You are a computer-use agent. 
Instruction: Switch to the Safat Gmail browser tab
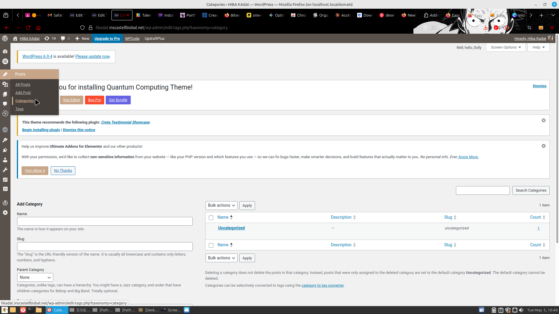coord(55,15)
